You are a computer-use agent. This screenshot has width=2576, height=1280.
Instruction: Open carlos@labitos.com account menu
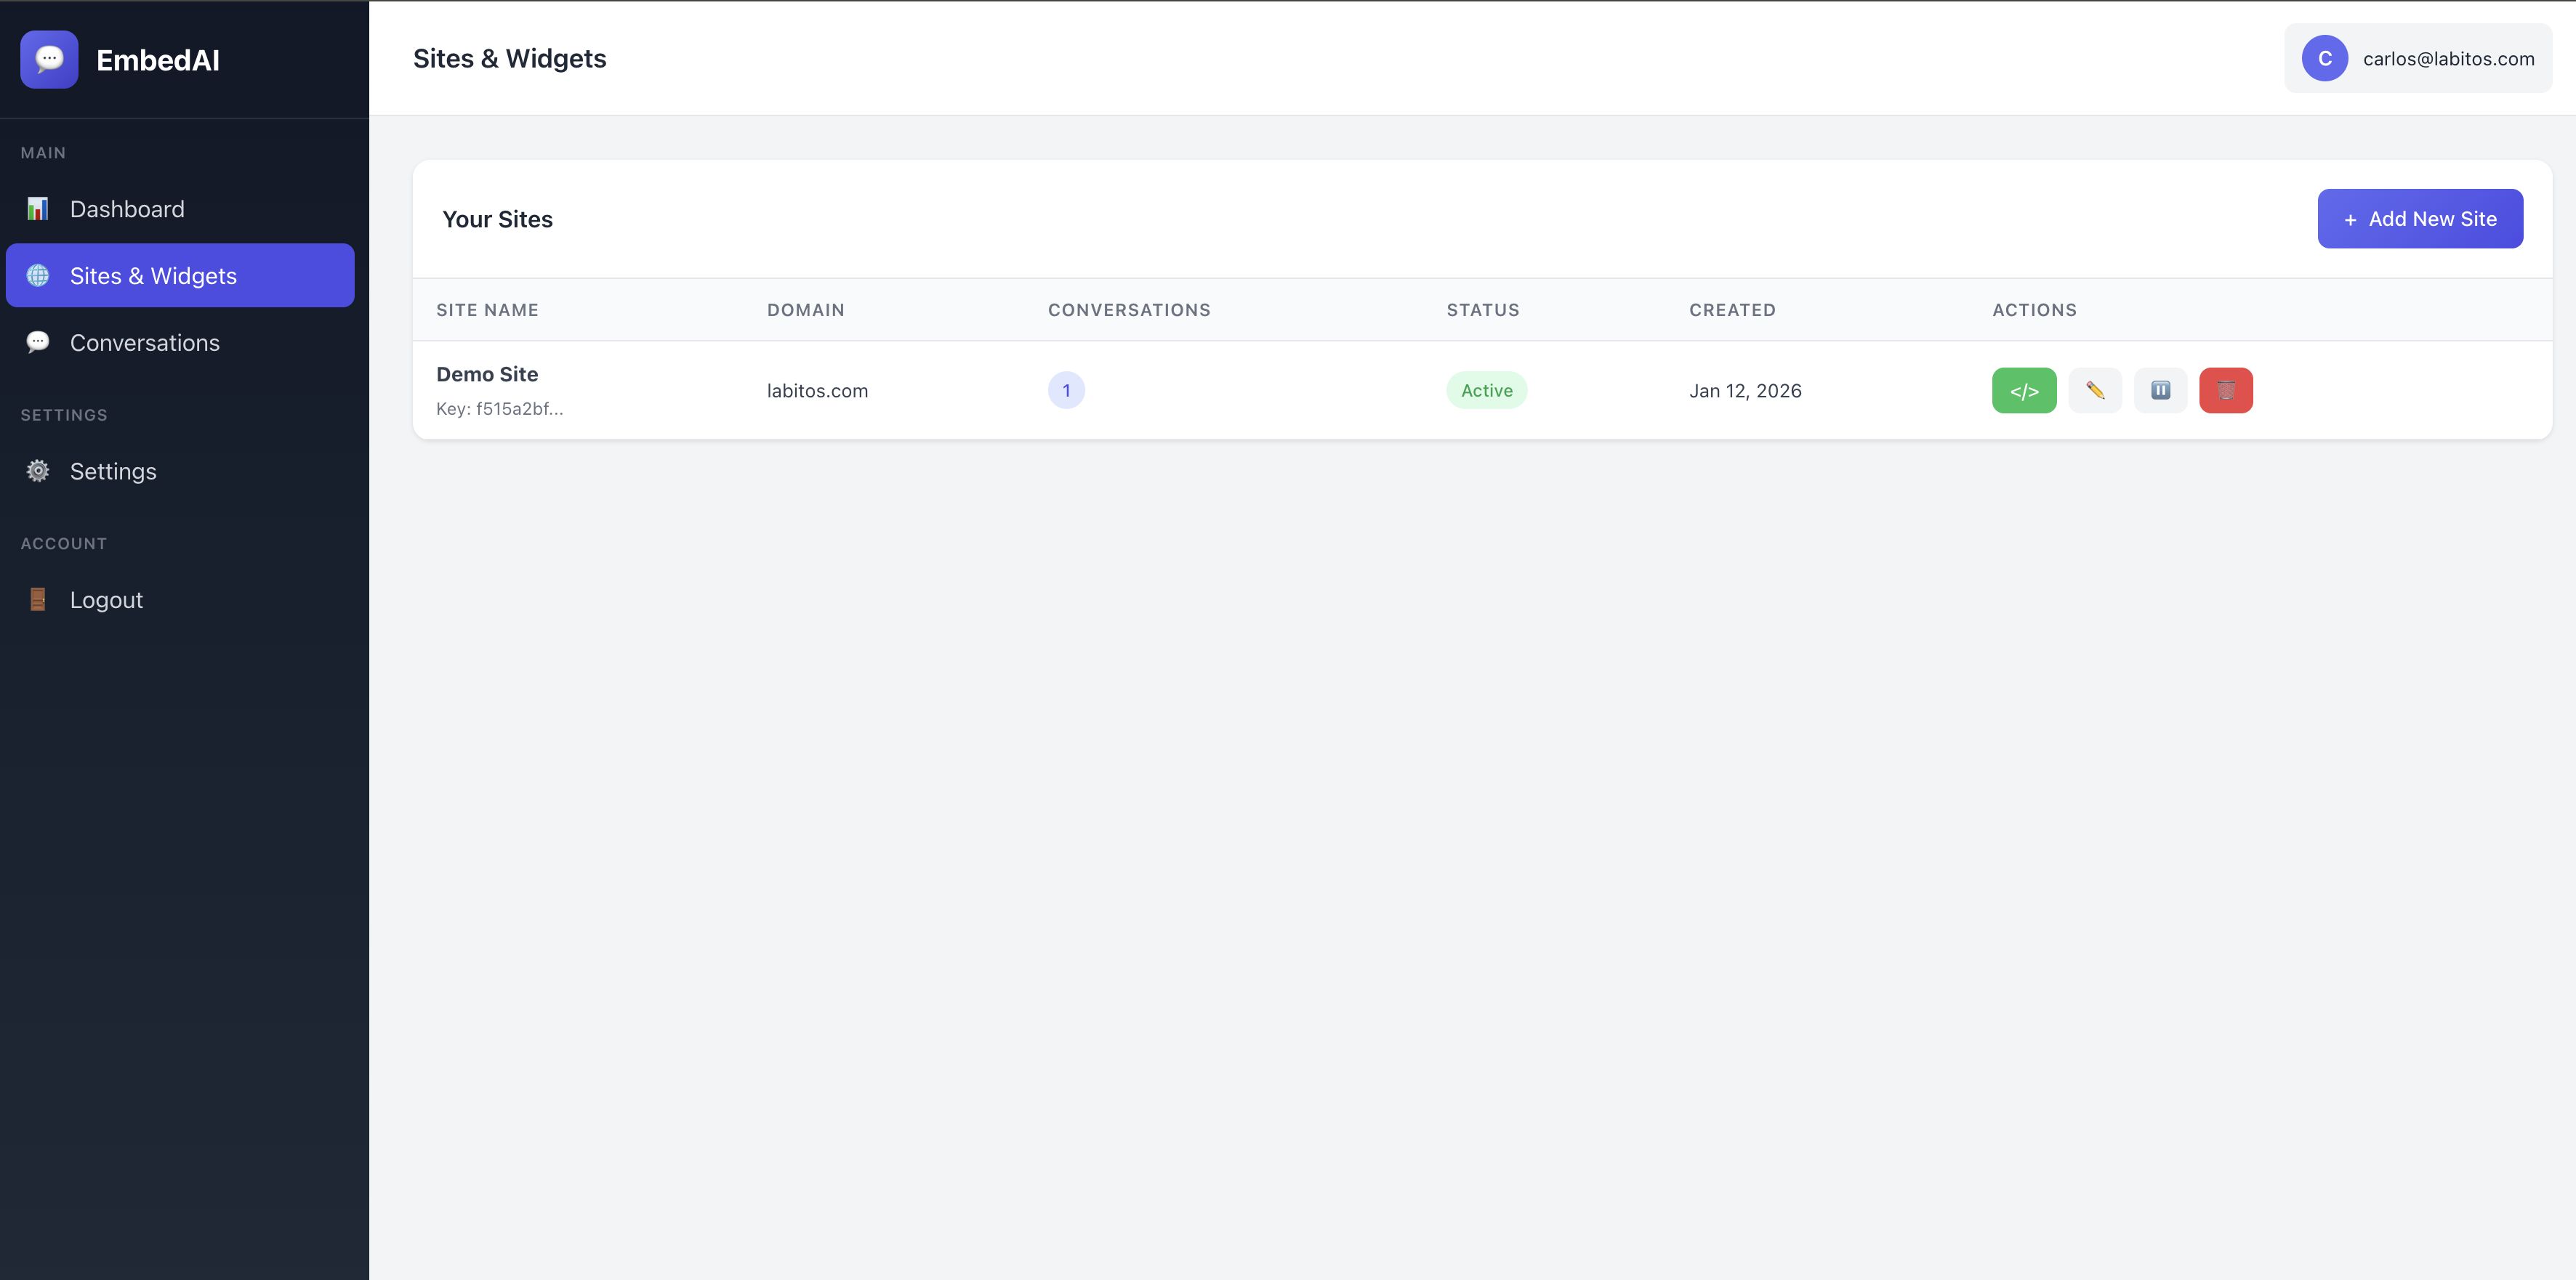point(2447,59)
